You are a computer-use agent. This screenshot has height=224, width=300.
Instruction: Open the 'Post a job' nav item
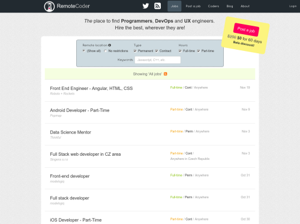pos(193,6)
